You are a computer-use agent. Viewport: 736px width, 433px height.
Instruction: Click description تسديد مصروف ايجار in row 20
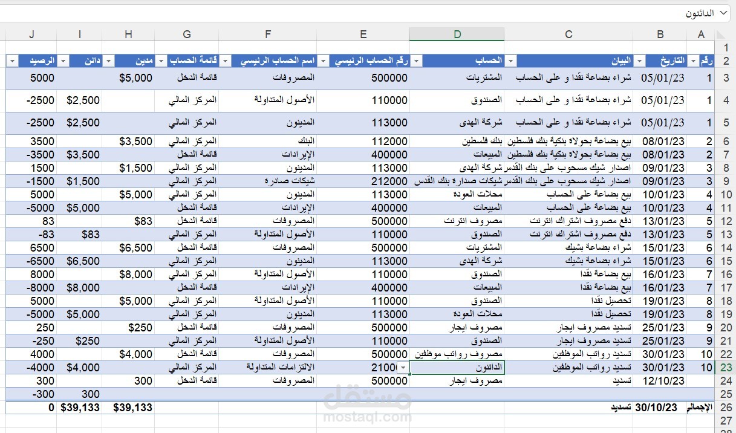click(568, 328)
